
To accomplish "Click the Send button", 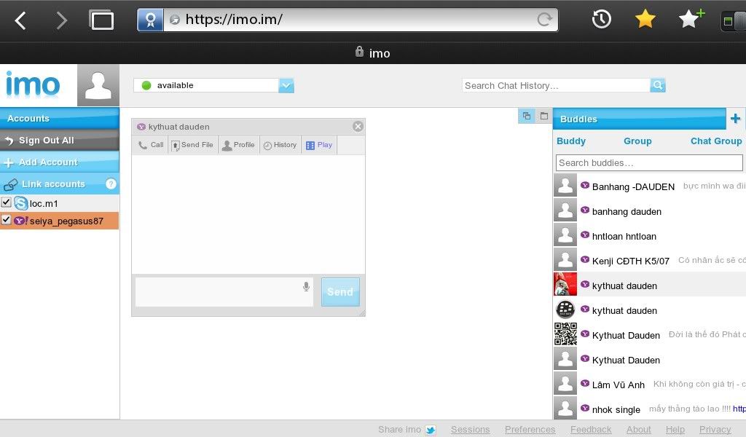I will (x=340, y=292).
